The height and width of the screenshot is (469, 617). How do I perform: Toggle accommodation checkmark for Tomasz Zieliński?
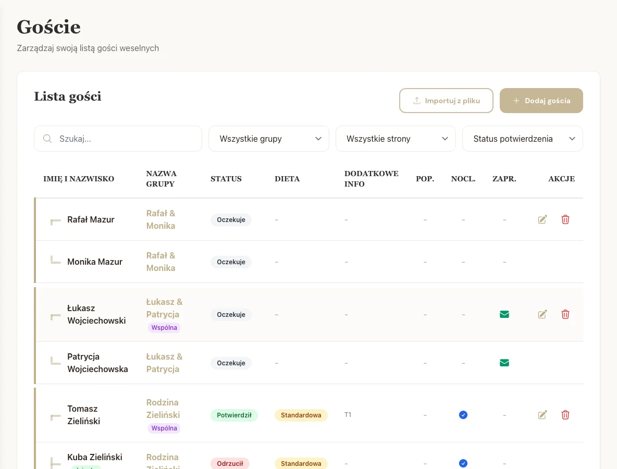tap(463, 415)
